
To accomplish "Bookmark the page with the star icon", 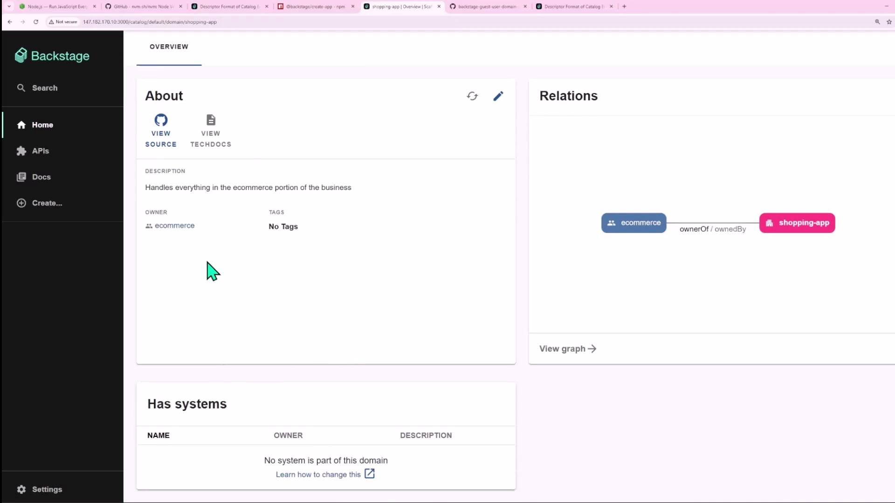I will [889, 22].
